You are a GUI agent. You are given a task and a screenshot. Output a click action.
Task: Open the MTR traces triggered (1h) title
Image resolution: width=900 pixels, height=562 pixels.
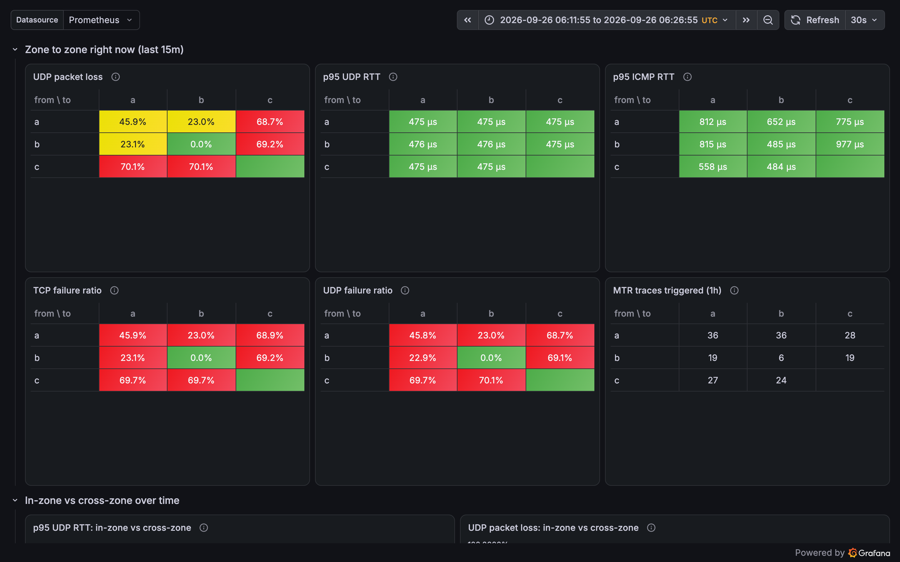tap(667, 291)
